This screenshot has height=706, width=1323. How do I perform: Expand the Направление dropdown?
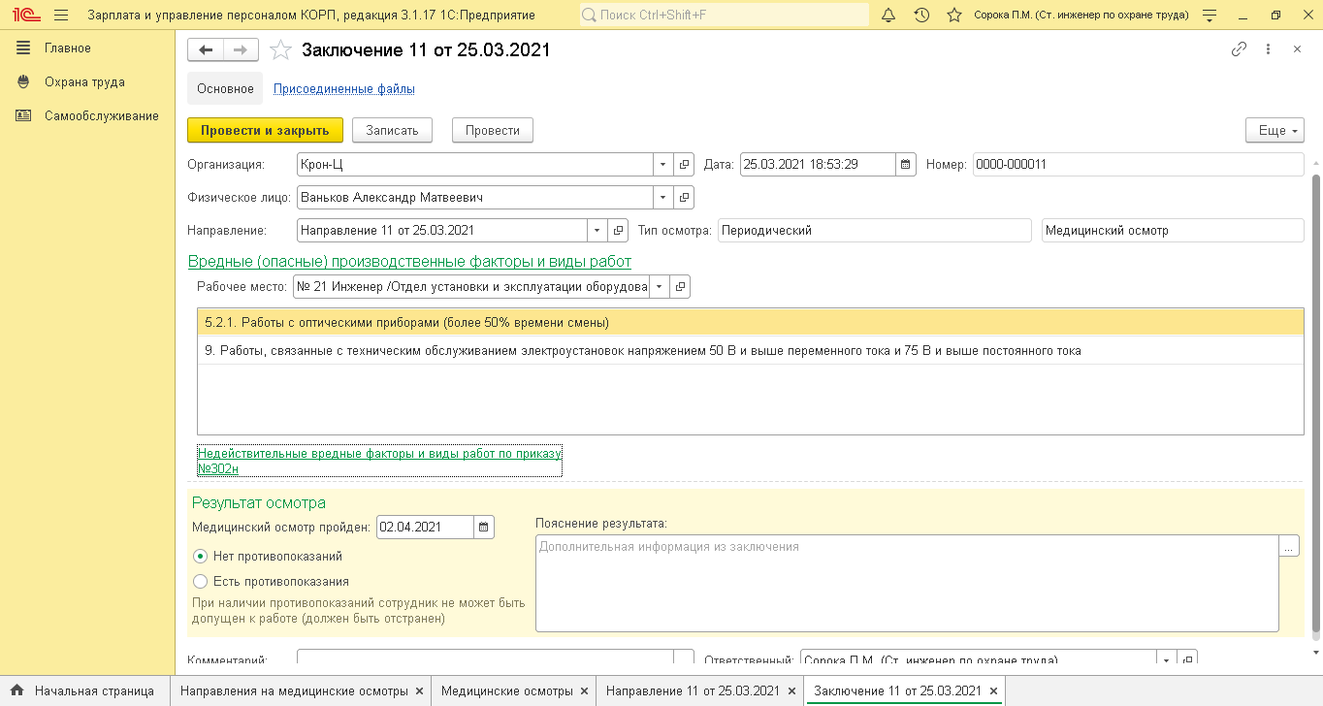pos(597,231)
